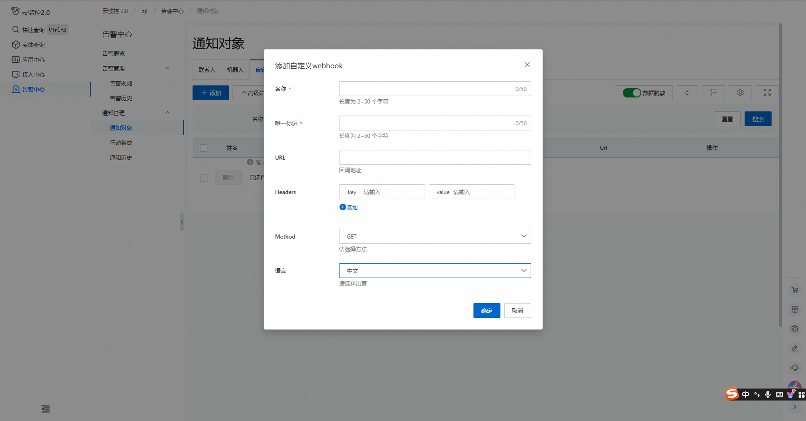Collapse the left sidebar menu icon
The width and height of the screenshot is (806, 421).
coord(46,409)
